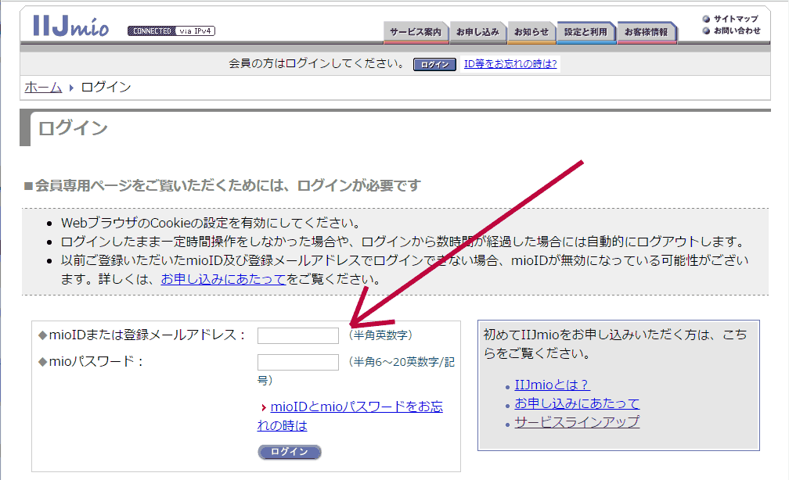
Task: Click into the mioパスワード input field
Action: [297, 362]
